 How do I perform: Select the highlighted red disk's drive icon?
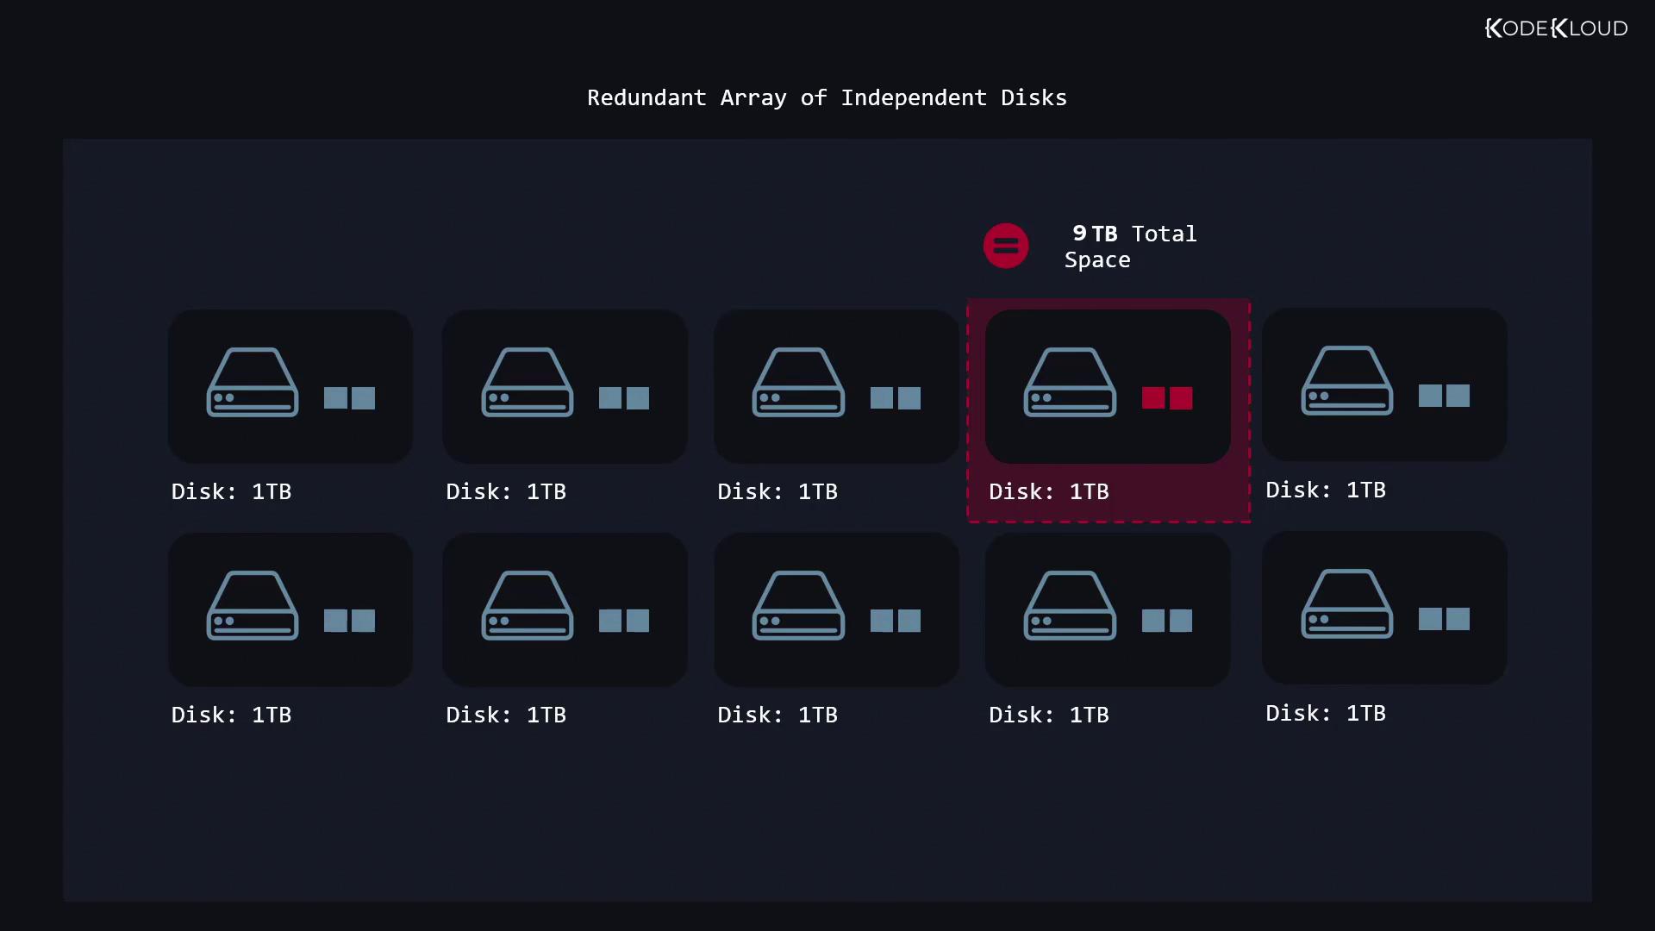pyautogui.click(x=1070, y=383)
